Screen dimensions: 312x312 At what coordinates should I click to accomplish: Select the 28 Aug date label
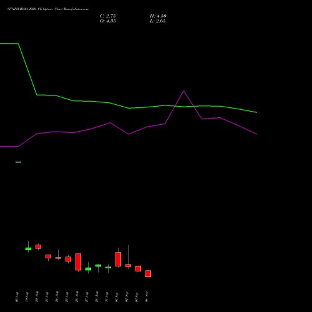[97, 297]
